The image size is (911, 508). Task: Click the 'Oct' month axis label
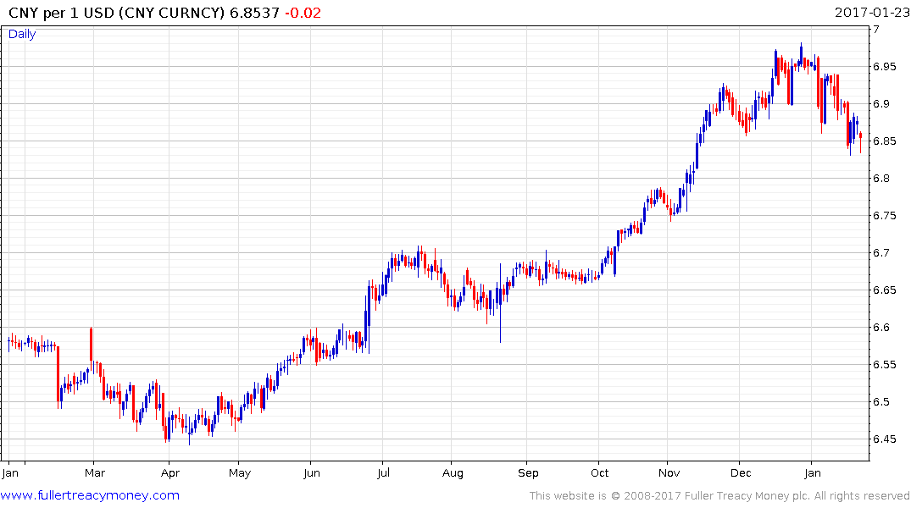(600, 473)
